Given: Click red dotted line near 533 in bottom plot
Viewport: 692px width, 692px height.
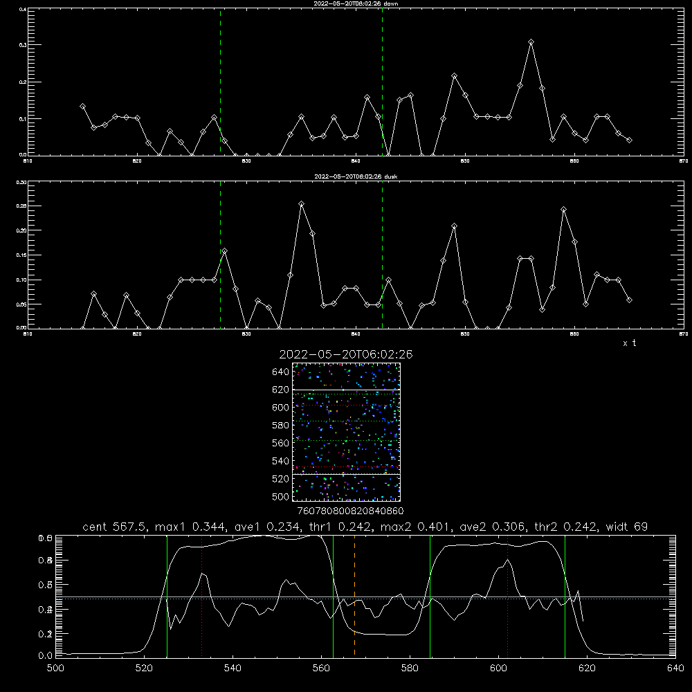Looking at the screenshot, I should coord(201,597).
